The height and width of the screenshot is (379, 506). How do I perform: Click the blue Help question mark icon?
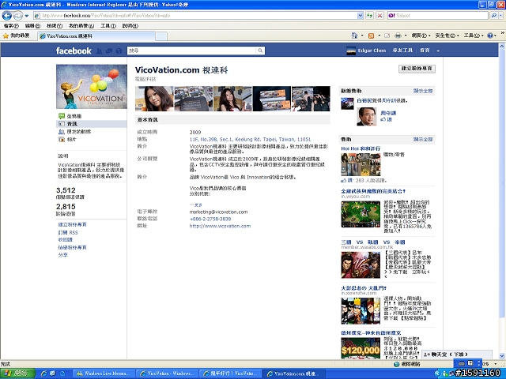coord(490,36)
